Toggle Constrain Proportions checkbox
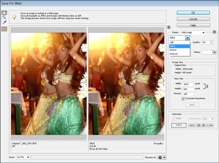The width and height of the screenshot is (219, 163). (183, 99)
